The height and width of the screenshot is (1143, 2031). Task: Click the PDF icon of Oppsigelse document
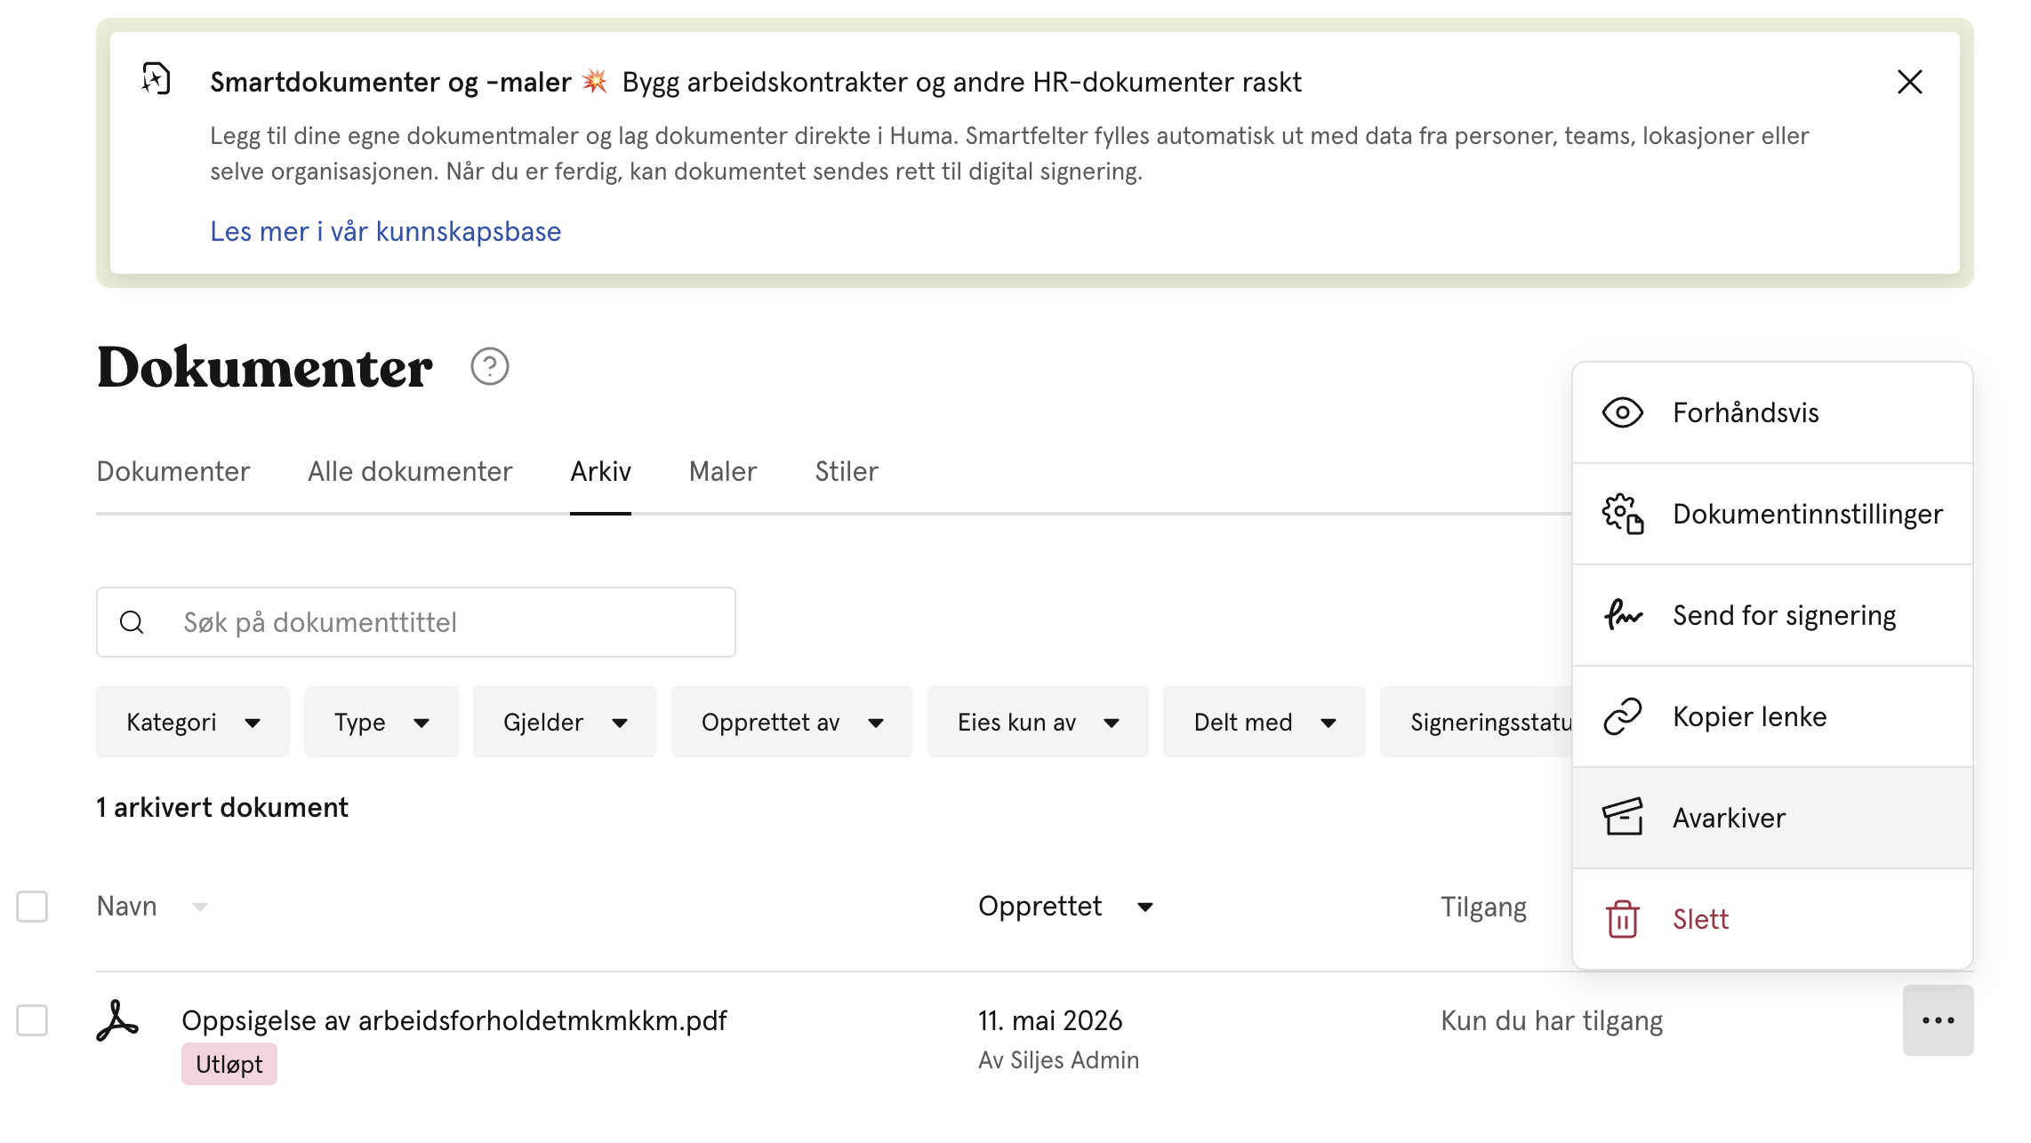tap(117, 1020)
